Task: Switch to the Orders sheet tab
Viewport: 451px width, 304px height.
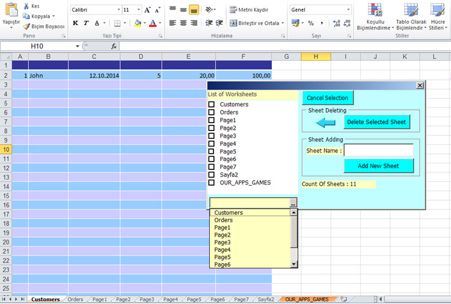Action: click(x=75, y=299)
